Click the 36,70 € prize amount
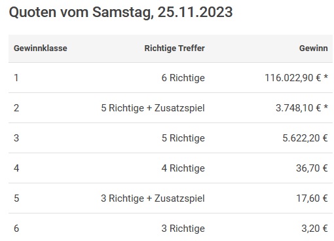The width and height of the screenshot is (334, 241). coord(312,168)
